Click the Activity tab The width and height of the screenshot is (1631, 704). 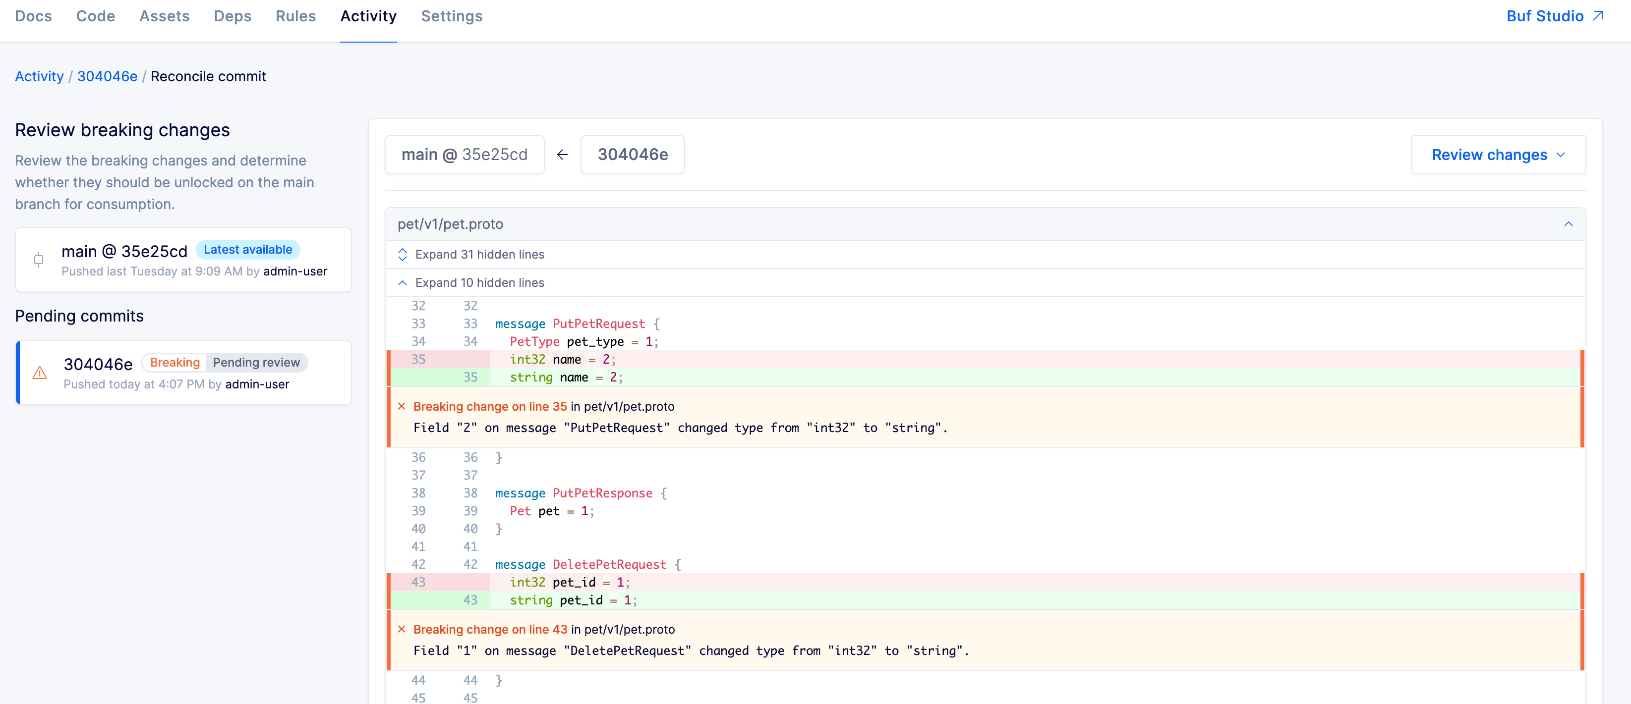click(x=368, y=16)
